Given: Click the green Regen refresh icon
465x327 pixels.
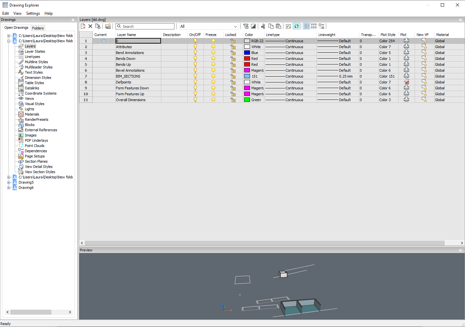Looking at the screenshot, I should pyautogui.click(x=296, y=26).
